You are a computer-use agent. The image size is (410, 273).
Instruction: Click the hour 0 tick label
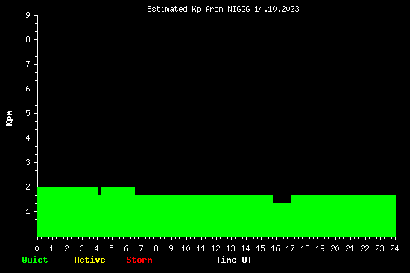[x=37, y=248]
